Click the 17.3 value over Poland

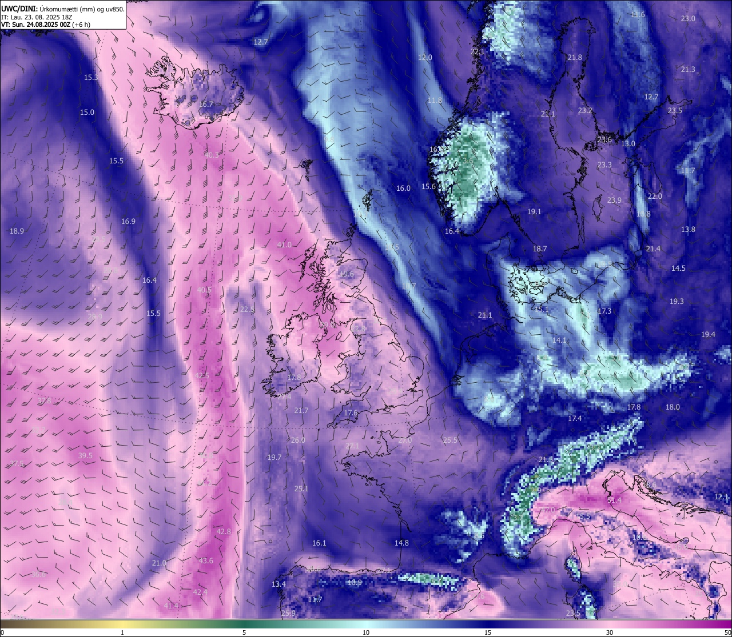pyautogui.click(x=604, y=311)
